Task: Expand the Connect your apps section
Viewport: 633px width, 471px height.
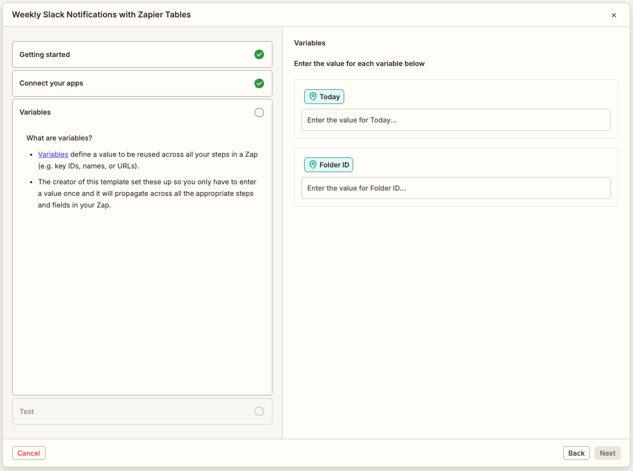Action: coord(142,83)
